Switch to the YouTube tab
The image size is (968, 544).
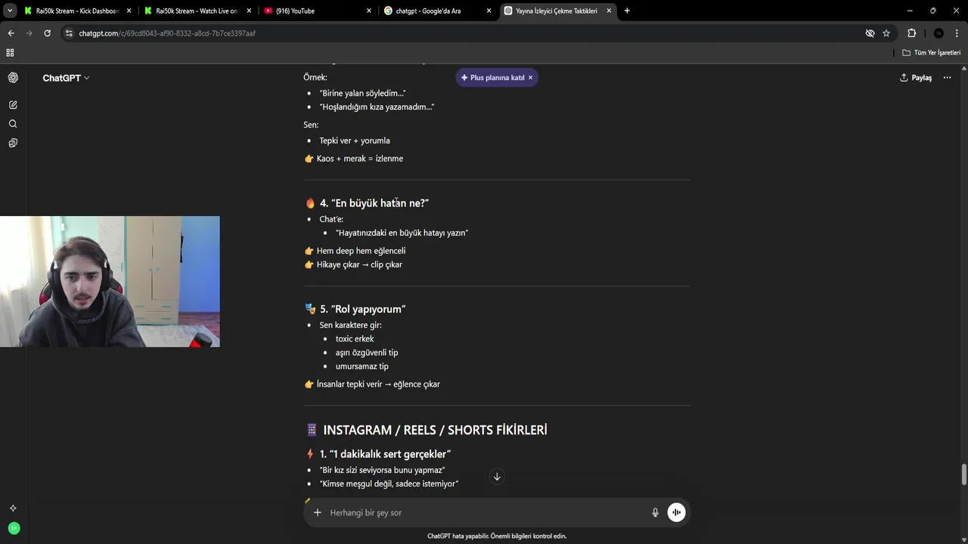[x=318, y=11]
